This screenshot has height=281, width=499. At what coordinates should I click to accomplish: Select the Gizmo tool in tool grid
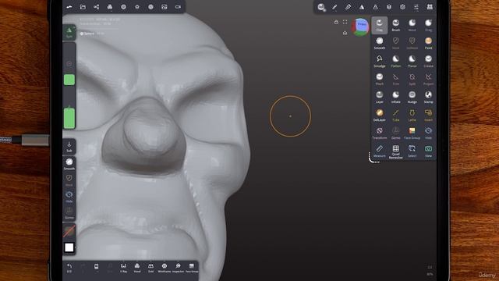(x=395, y=133)
